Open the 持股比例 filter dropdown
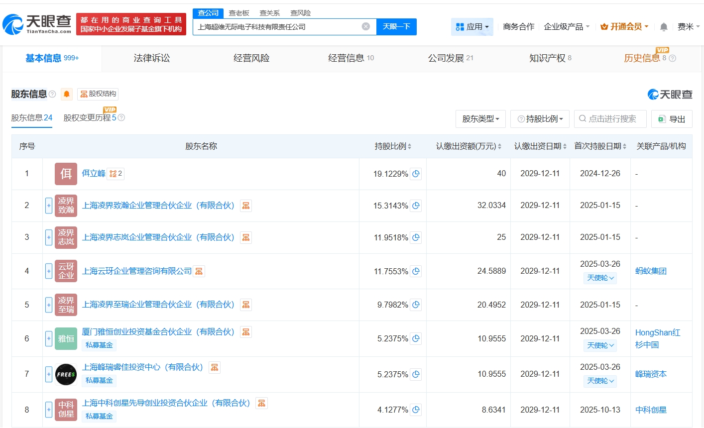 (540, 119)
